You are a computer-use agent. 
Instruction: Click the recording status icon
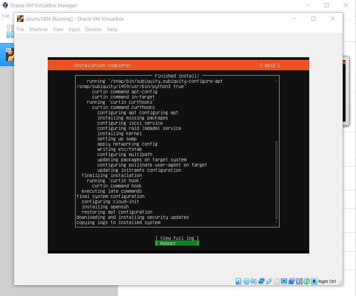tap(291, 281)
